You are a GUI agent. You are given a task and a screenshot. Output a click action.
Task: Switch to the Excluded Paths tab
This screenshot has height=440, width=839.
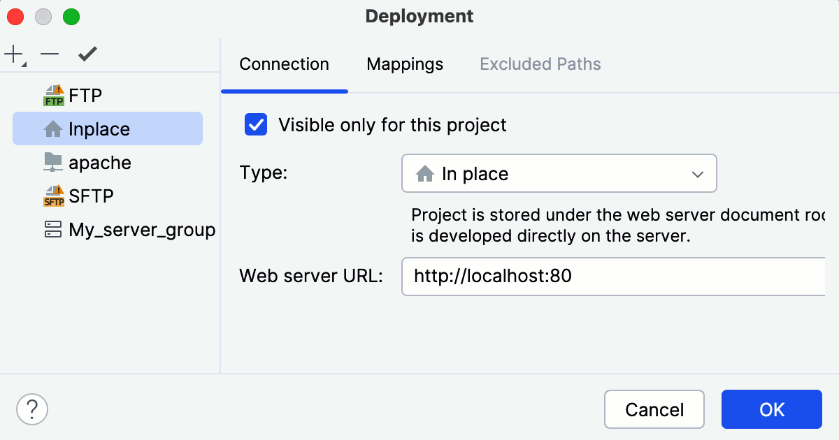pos(540,64)
